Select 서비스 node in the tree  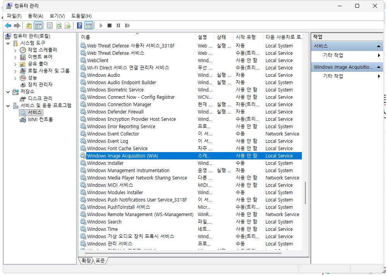(x=35, y=112)
